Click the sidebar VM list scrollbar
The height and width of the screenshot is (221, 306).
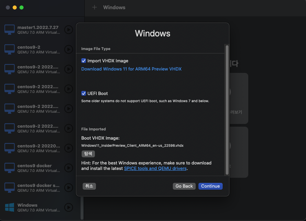(82, 208)
